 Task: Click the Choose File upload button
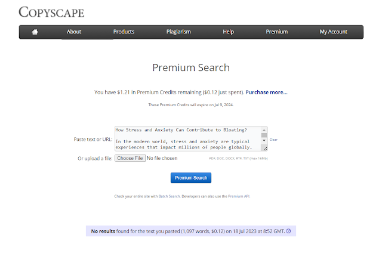130,158
